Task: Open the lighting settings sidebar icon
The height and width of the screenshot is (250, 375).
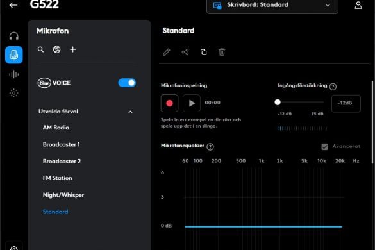Action: 14,93
